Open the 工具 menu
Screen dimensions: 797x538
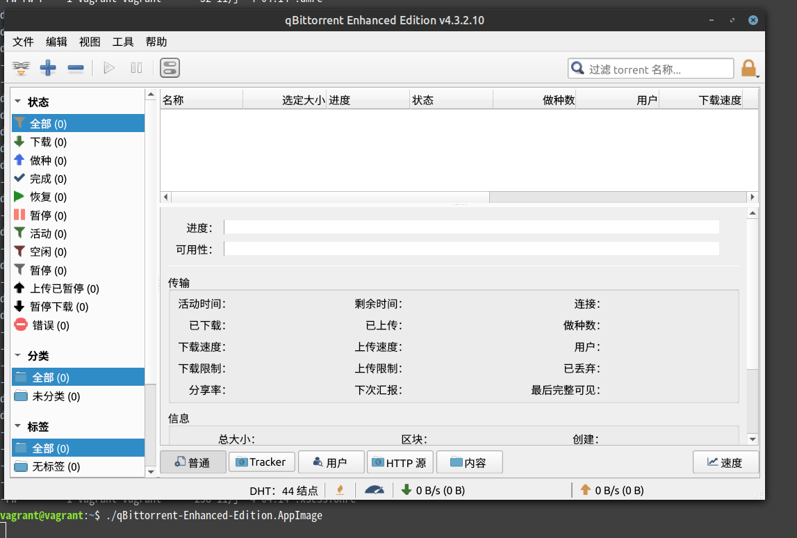[x=123, y=42]
